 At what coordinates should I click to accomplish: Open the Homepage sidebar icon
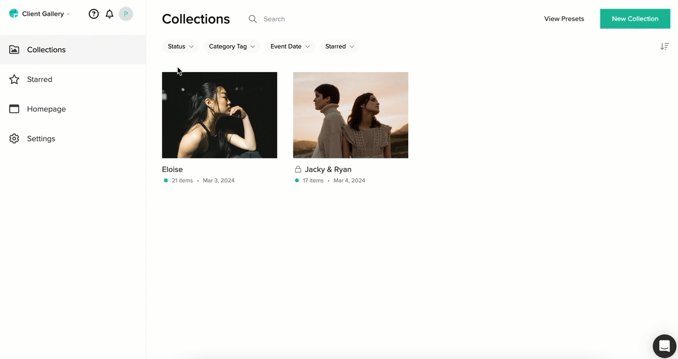click(x=14, y=109)
